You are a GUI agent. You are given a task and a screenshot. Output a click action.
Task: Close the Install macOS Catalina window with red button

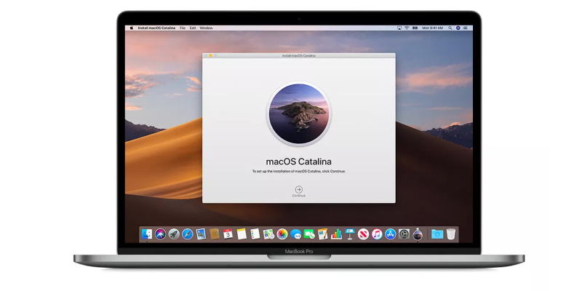(x=206, y=55)
